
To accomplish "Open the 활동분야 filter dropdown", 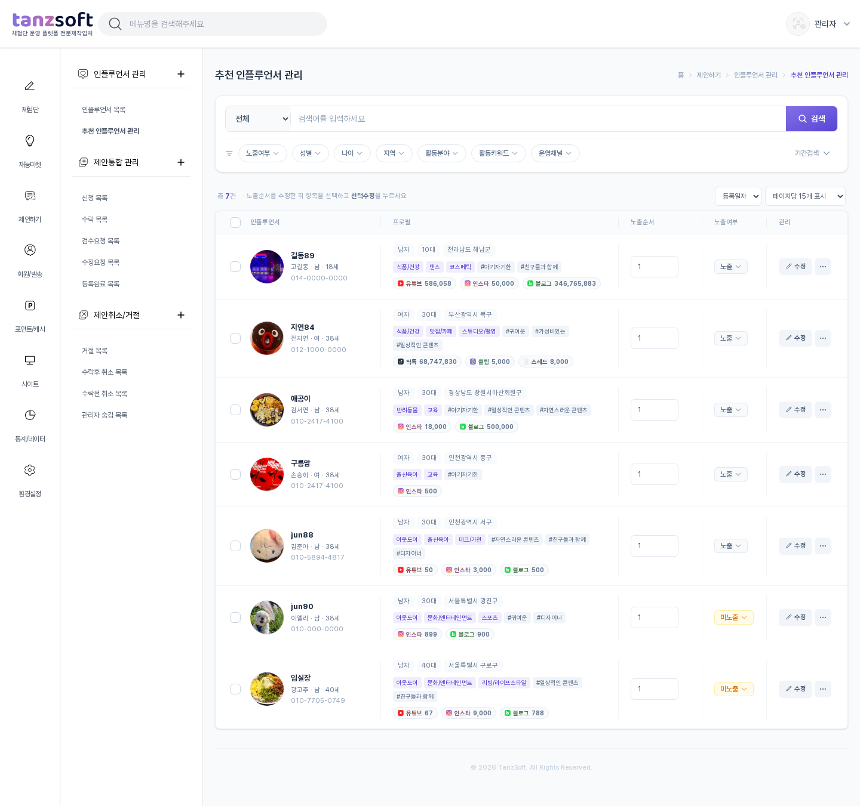I will click(442, 153).
